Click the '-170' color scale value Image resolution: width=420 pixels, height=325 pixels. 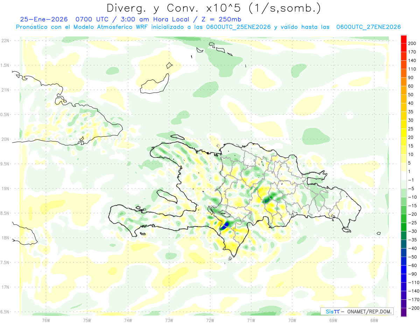[x=414, y=299]
